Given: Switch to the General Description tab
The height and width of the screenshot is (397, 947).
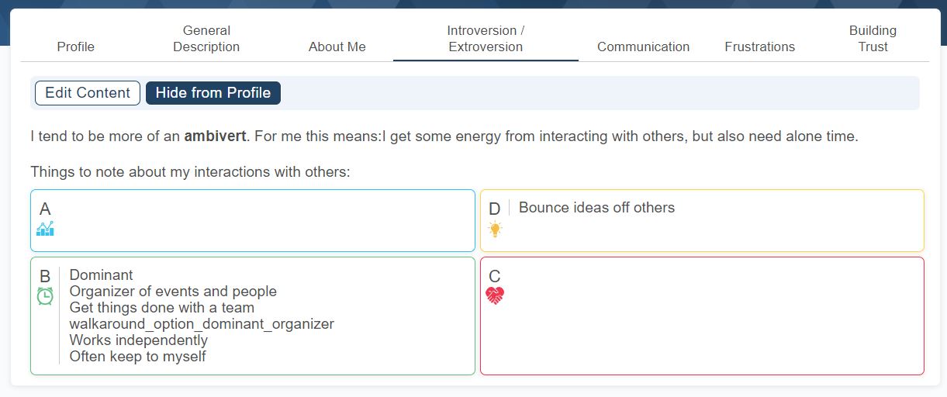Looking at the screenshot, I should point(206,39).
